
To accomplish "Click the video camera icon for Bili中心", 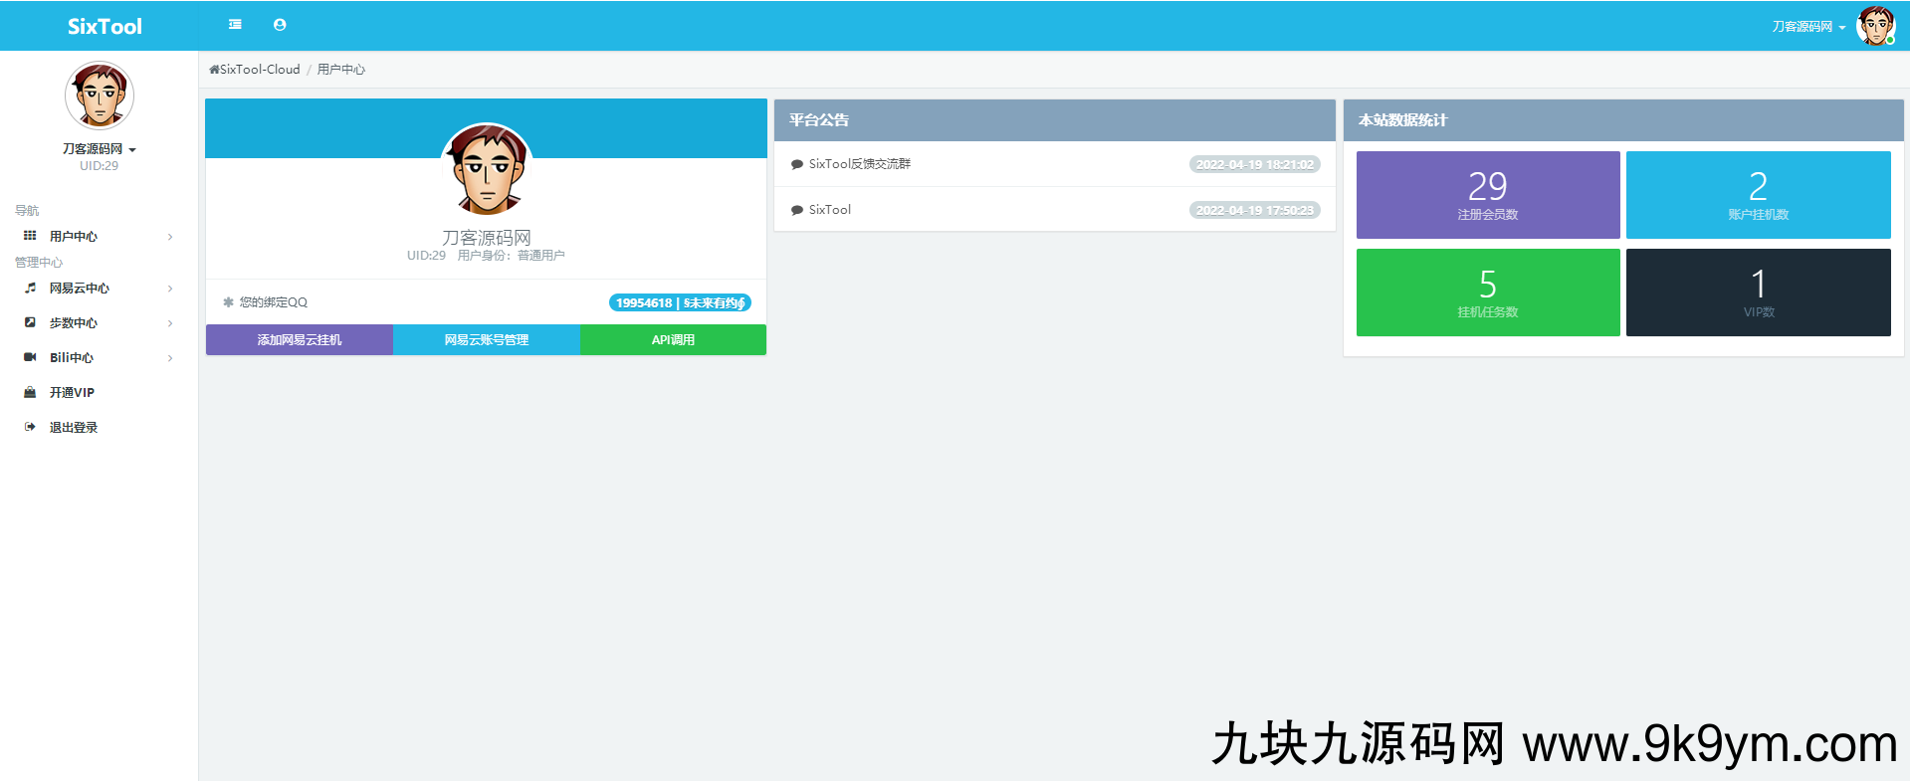I will pos(30,357).
